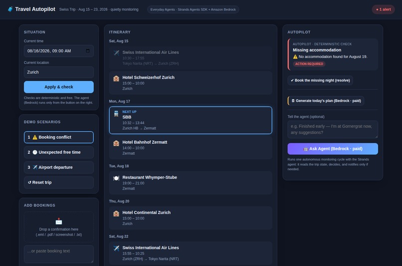This screenshot has height=266, width=402.
Task: Open the Hotel Bahnhof Zermatt booking
Action: 191,148
